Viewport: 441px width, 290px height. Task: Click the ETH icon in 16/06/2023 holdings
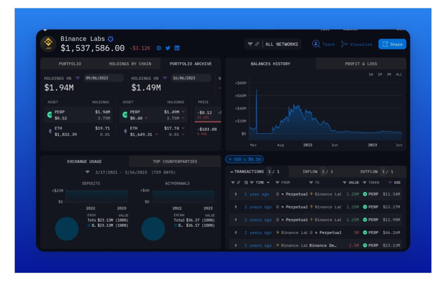125,131
